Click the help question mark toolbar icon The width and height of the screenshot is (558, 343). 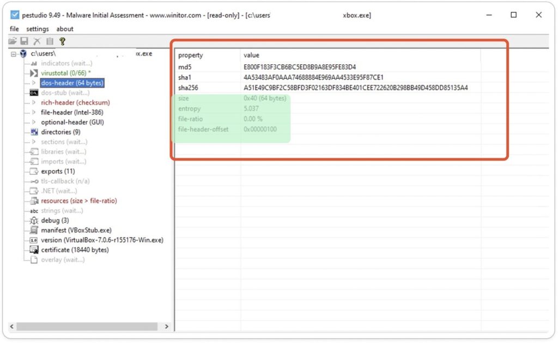(62, 41)
